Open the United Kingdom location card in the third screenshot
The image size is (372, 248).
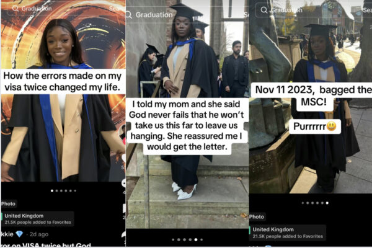point(288,233)
